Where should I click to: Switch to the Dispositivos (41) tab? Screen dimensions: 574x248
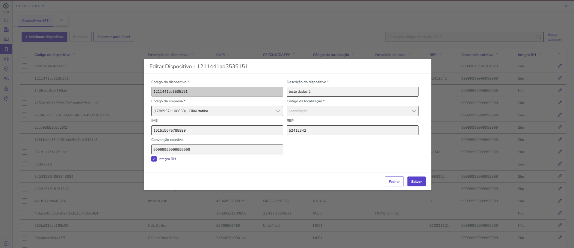point(36,20)
